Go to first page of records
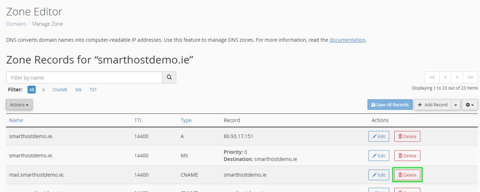Viewport: 480px width, 192px height. [x=432, y=77]
